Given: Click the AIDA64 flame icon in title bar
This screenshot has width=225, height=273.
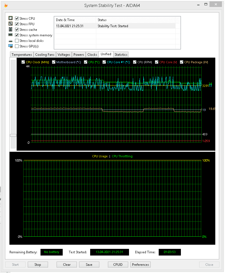Looking at the screenshot, I should coord(6,6).
